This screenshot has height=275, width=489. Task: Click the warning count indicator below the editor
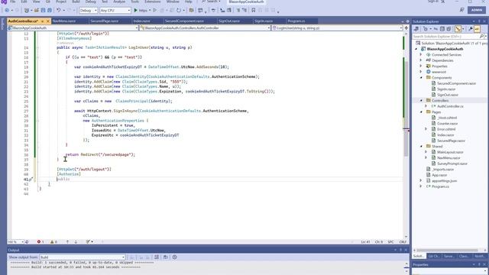[53, 241]
